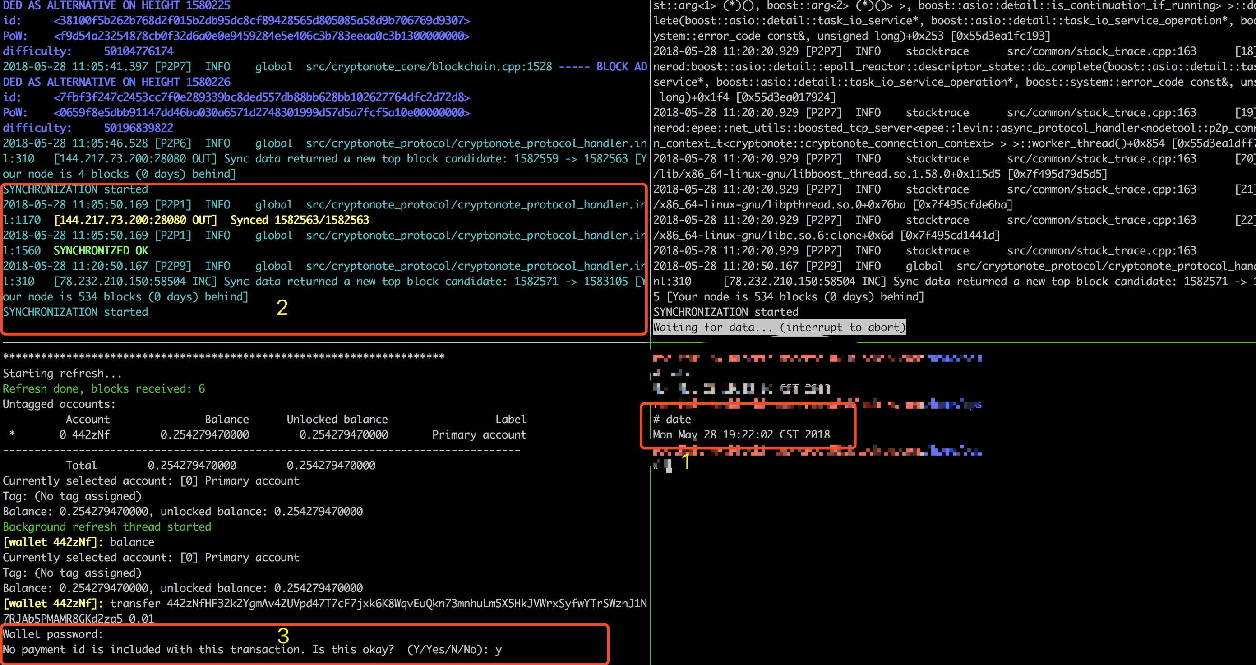1256x665 pixels.
Task: Click 'our node is 534 blocks (0 days) behind]' in left pane
Action: pyautogui.click(x=125, y=296)
